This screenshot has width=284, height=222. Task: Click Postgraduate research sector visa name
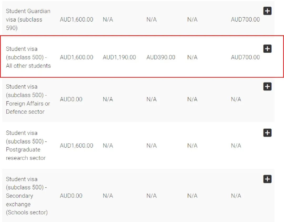click(26, 145)
